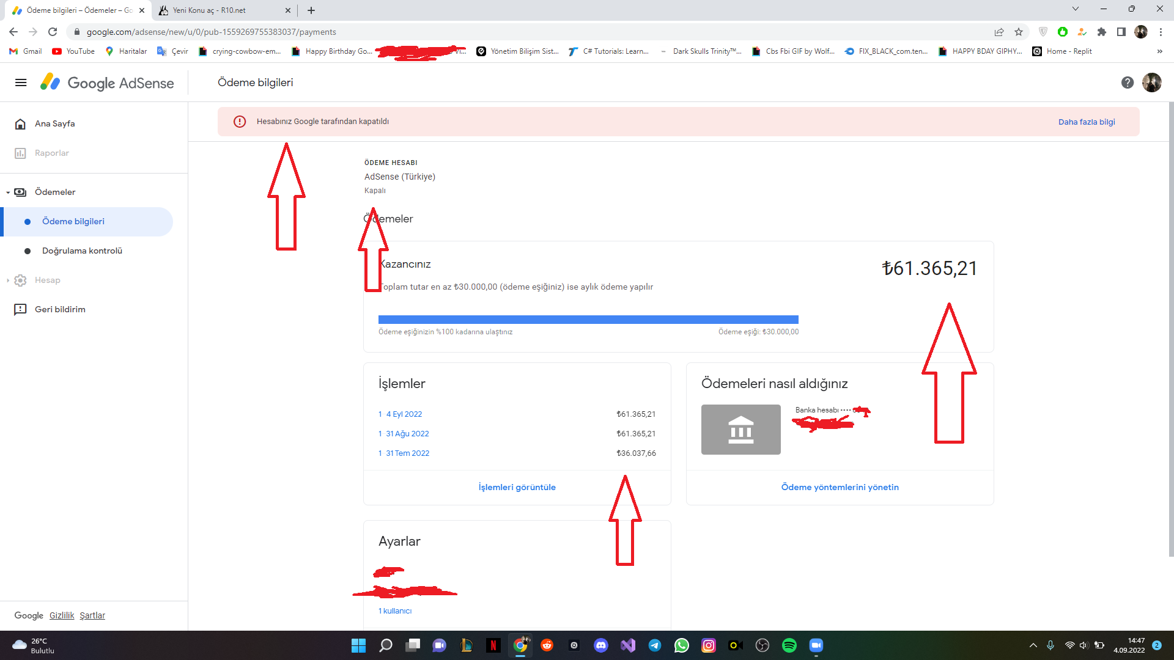
Task: Open the Yönetim Bilişim Sist... bookmark
Action: coord(518,51)
